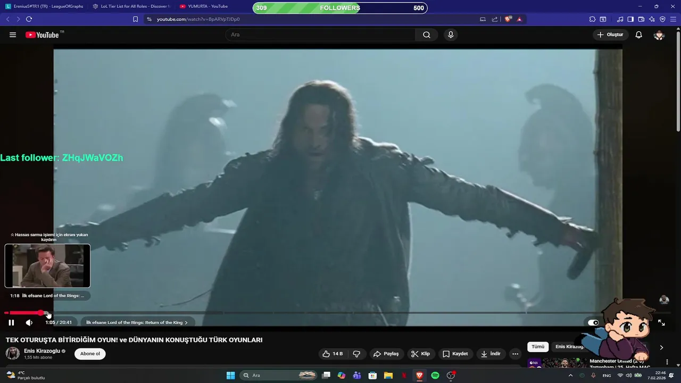This screenshot has width=681, height=383.
Task: Open the browser main menu
Action: point(673,19)
